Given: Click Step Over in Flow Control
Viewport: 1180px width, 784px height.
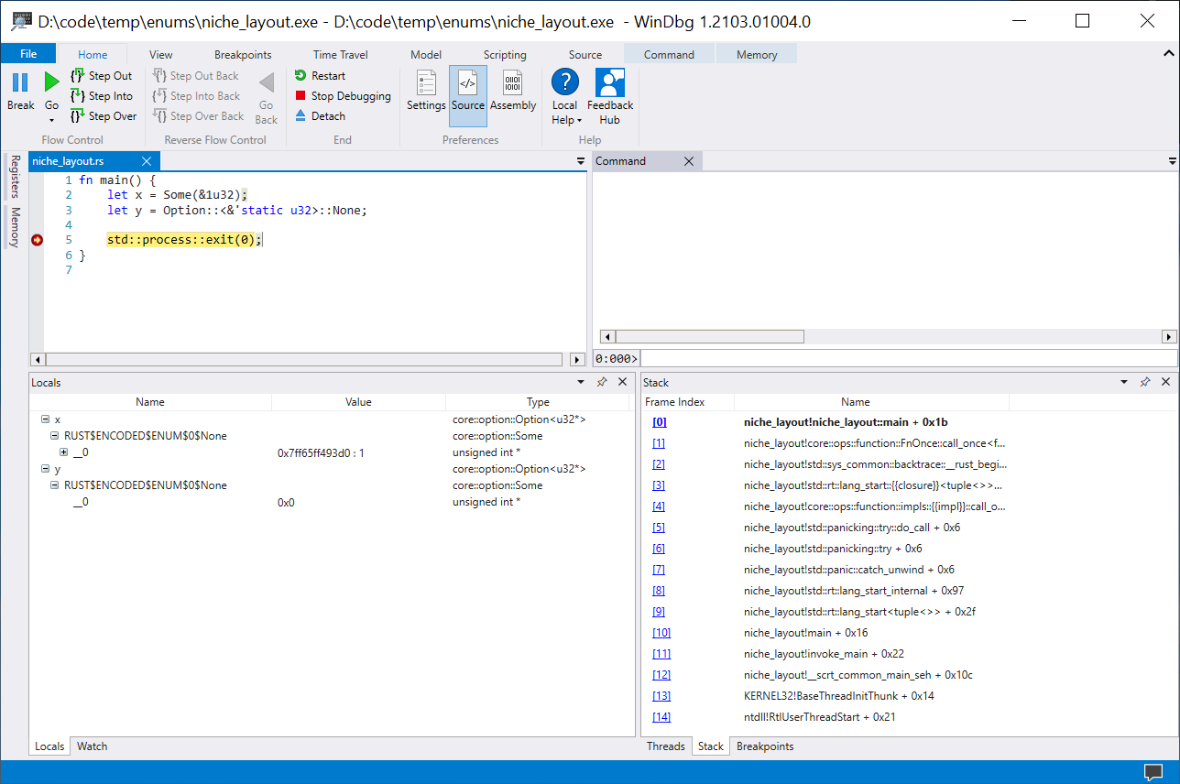Looking at the screenshot, I should tap(104, 116).
